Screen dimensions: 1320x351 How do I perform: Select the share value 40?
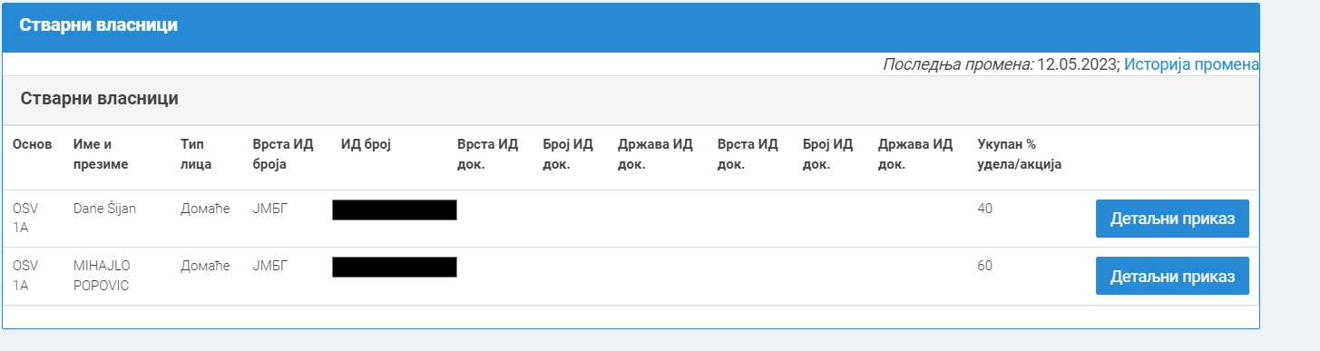[x=985, y=209]
